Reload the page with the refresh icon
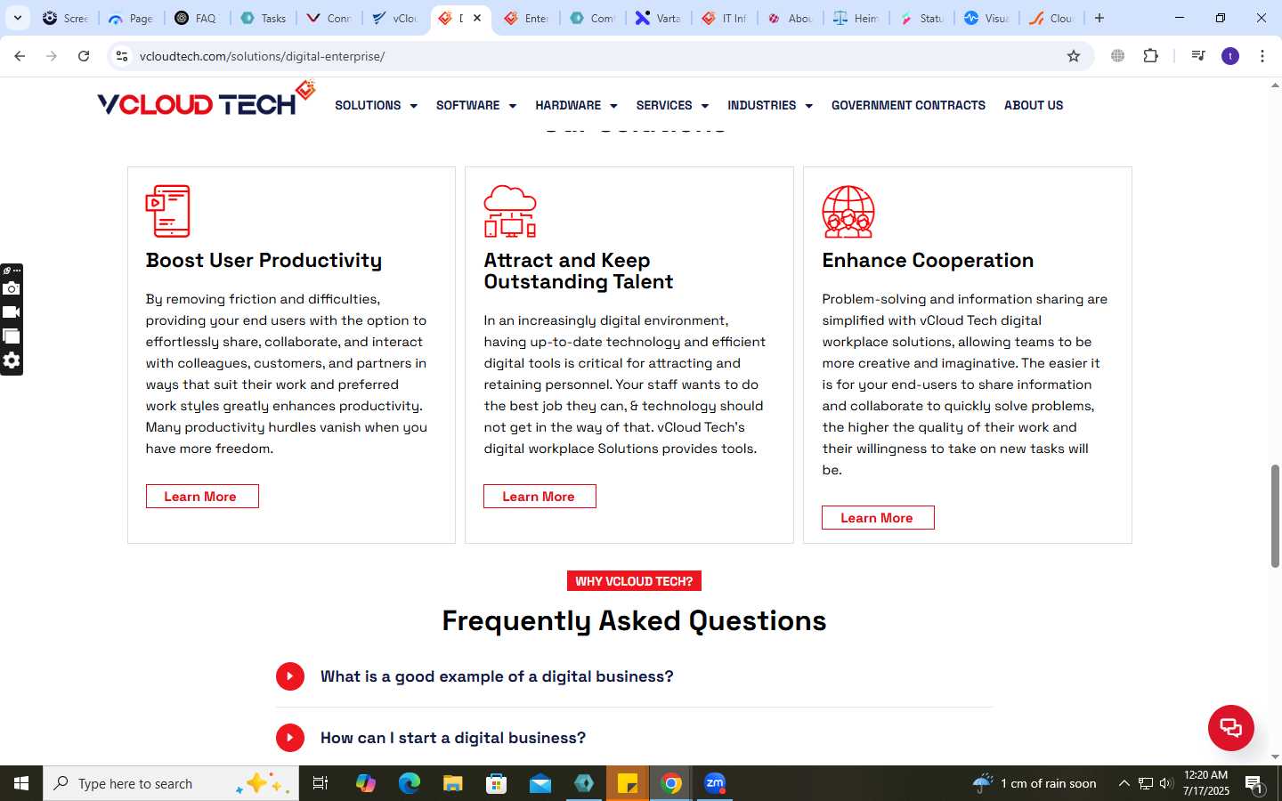1282x801 pixels. click(x=84, y=56)
